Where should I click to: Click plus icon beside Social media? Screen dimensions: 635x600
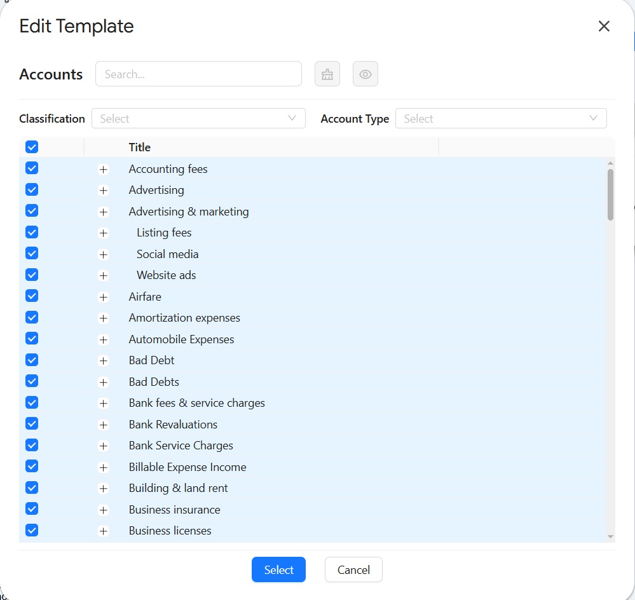104,255
